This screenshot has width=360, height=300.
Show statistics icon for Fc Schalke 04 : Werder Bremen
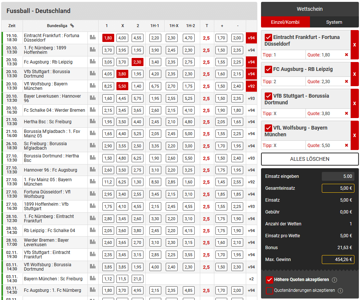93,110
